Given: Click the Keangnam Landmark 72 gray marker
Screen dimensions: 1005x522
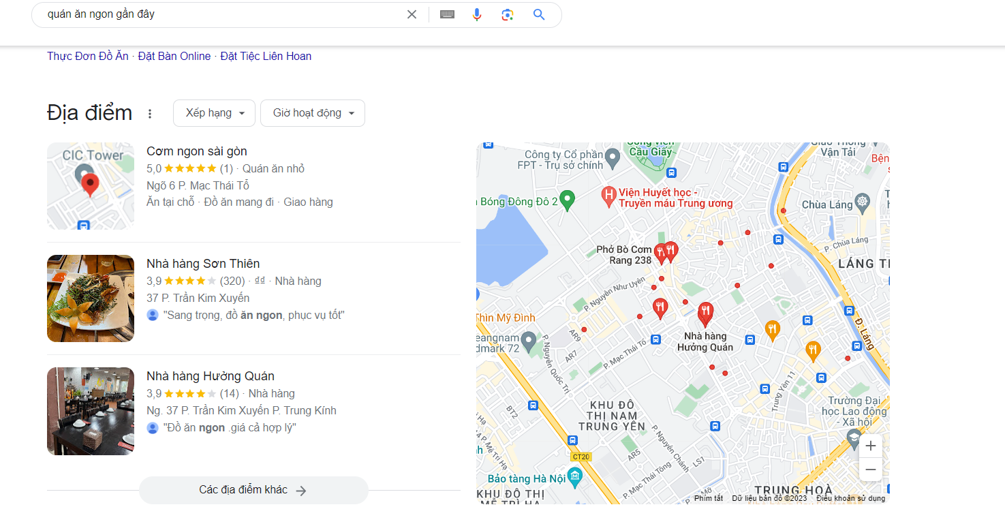Looking at the screenshot, I should [x=529, y=340].
